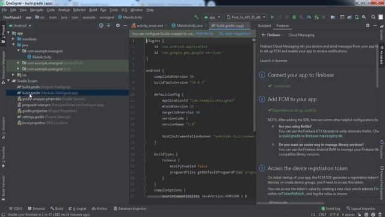This screenshot has height=217, width=385.
Task: Toggle the Logcat tool window
Action: [x=78, y=209]
